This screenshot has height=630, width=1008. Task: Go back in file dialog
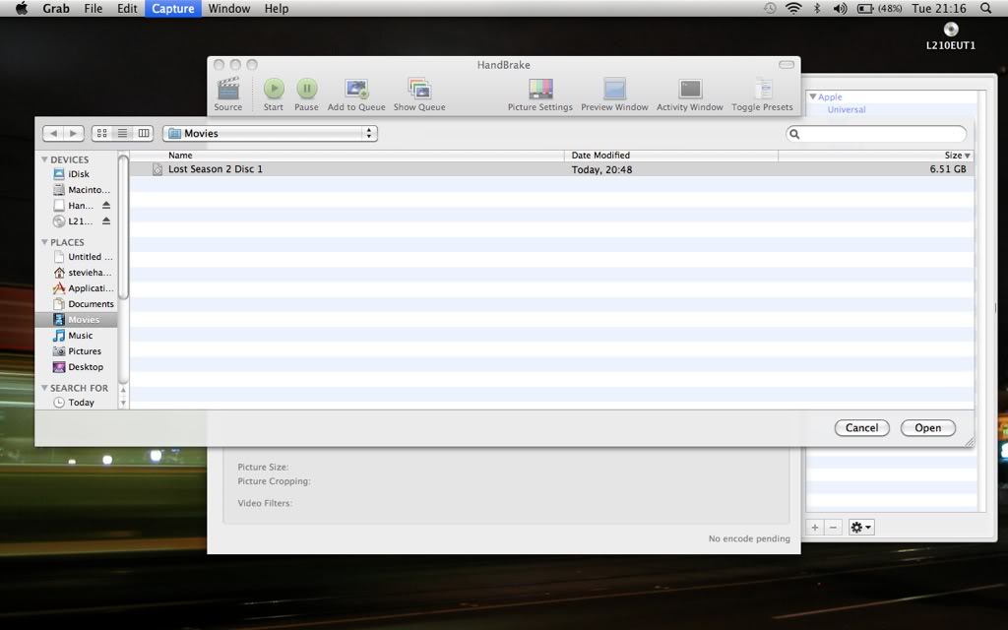[53, 133]
